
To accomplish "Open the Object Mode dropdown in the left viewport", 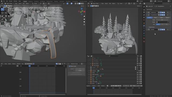I will coord(9,4).
